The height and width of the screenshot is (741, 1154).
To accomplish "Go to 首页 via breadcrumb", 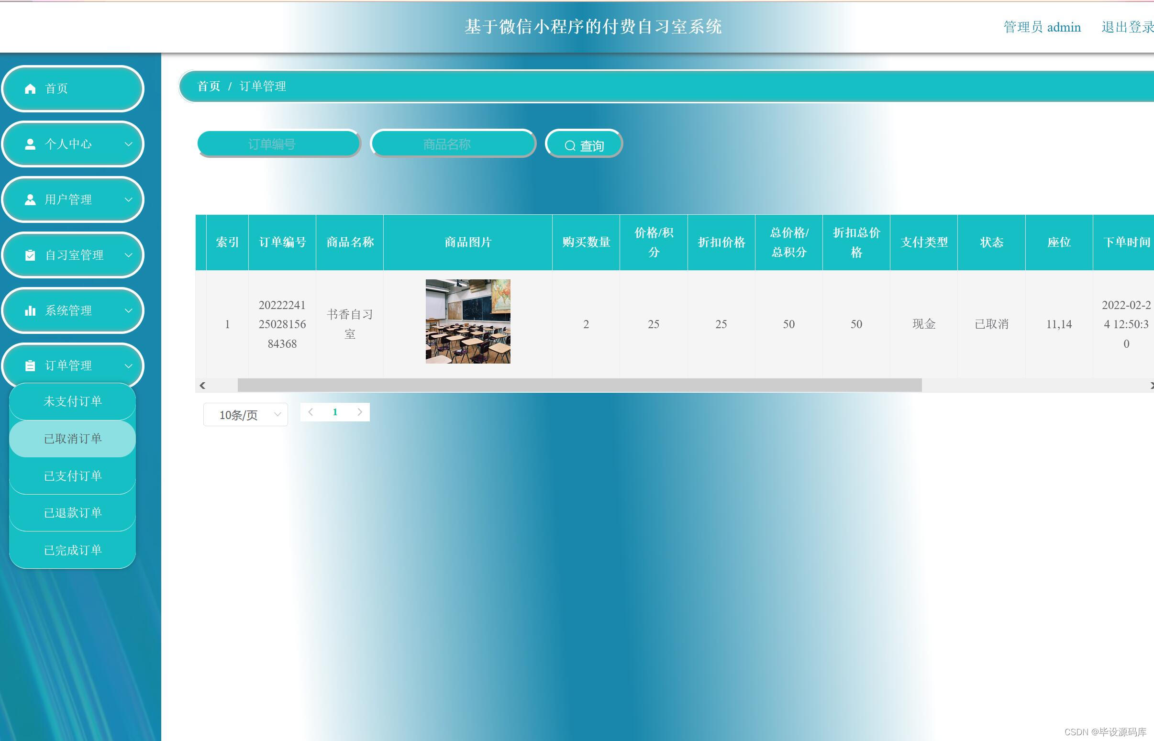I will pyautogui.click(x=209, y=86).
